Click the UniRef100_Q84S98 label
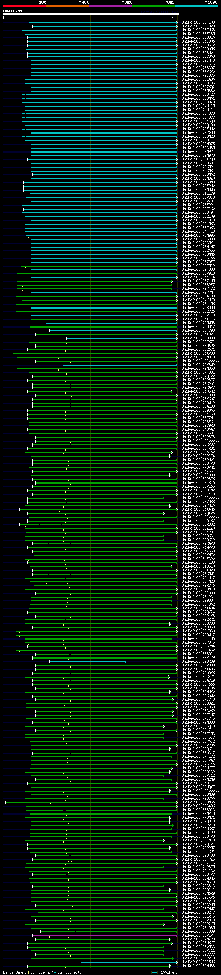 (198, 330)
